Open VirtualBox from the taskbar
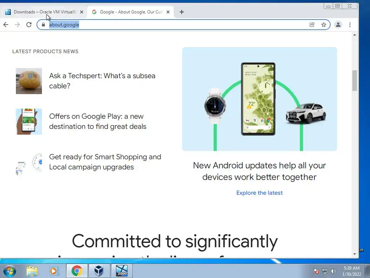This screenshot has width=370, height=278. click(99, 271)
